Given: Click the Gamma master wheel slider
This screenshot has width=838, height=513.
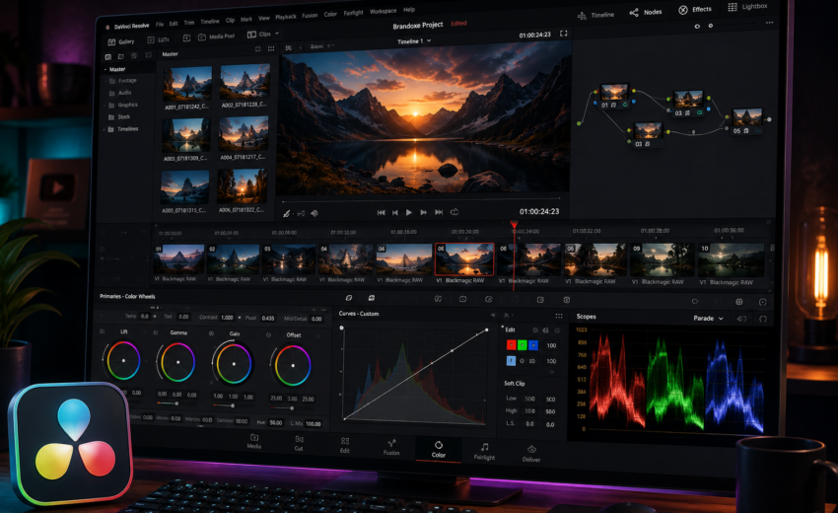Looking at the screenshot, I should point(176,403).
